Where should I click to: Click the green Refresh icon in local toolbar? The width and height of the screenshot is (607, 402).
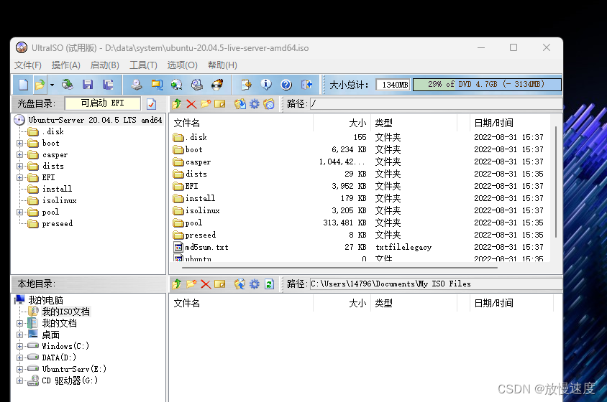pyautogui.click(x=269, y=284)
